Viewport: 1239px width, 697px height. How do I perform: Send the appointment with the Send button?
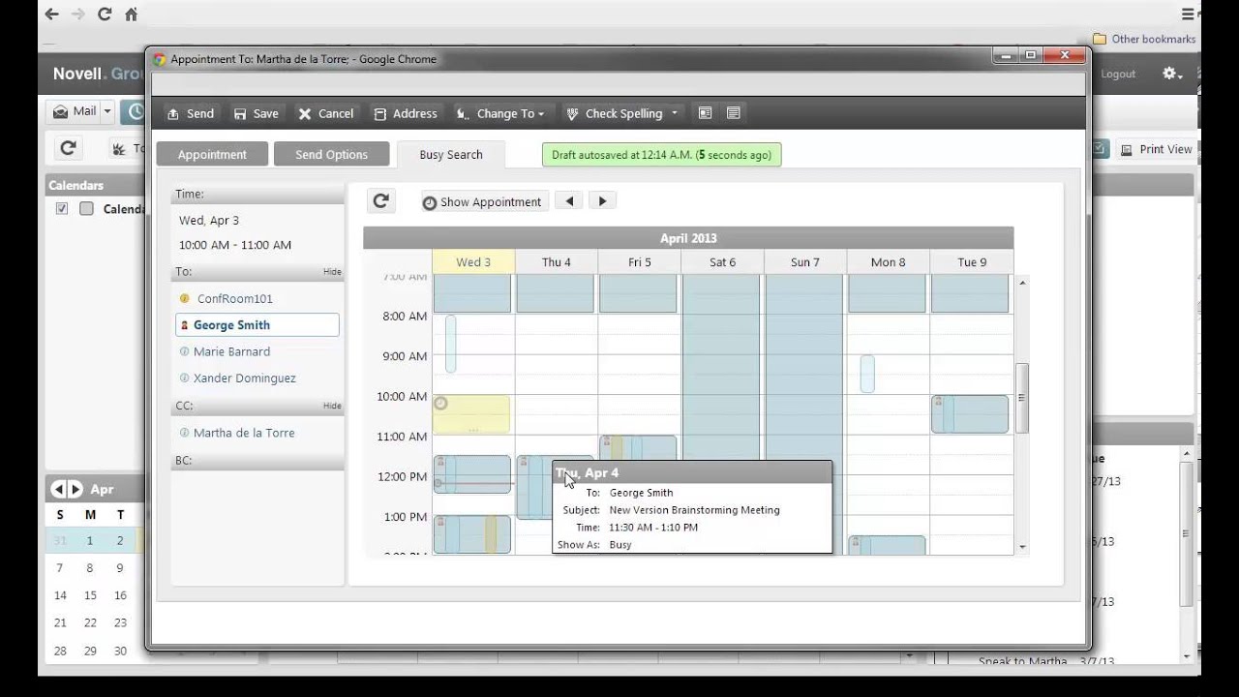coord(190,113)
